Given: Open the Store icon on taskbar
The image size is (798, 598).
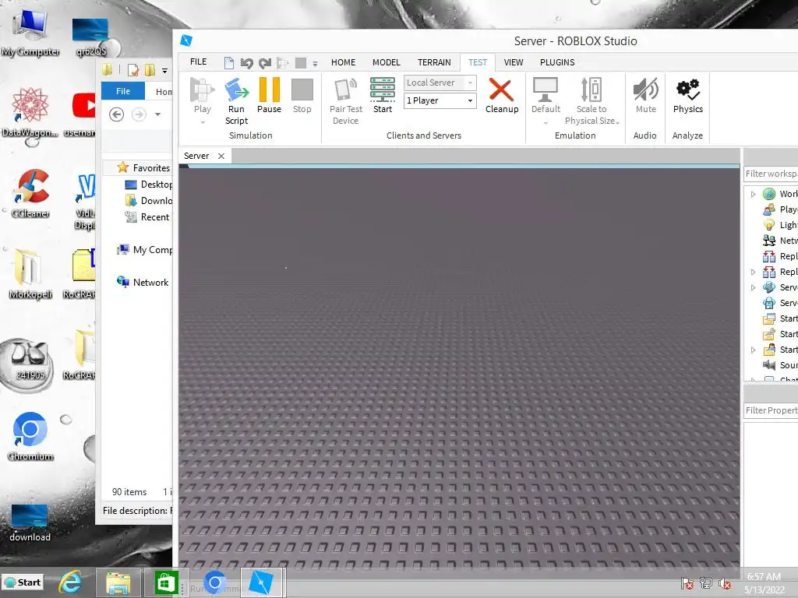Looking at the screenshot, I should coord(165,582).
